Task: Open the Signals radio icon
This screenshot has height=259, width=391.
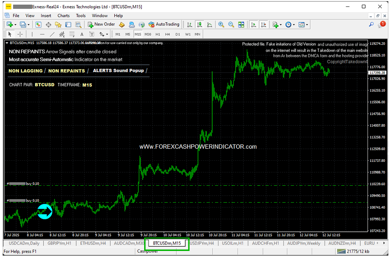Action: [141, 25]
